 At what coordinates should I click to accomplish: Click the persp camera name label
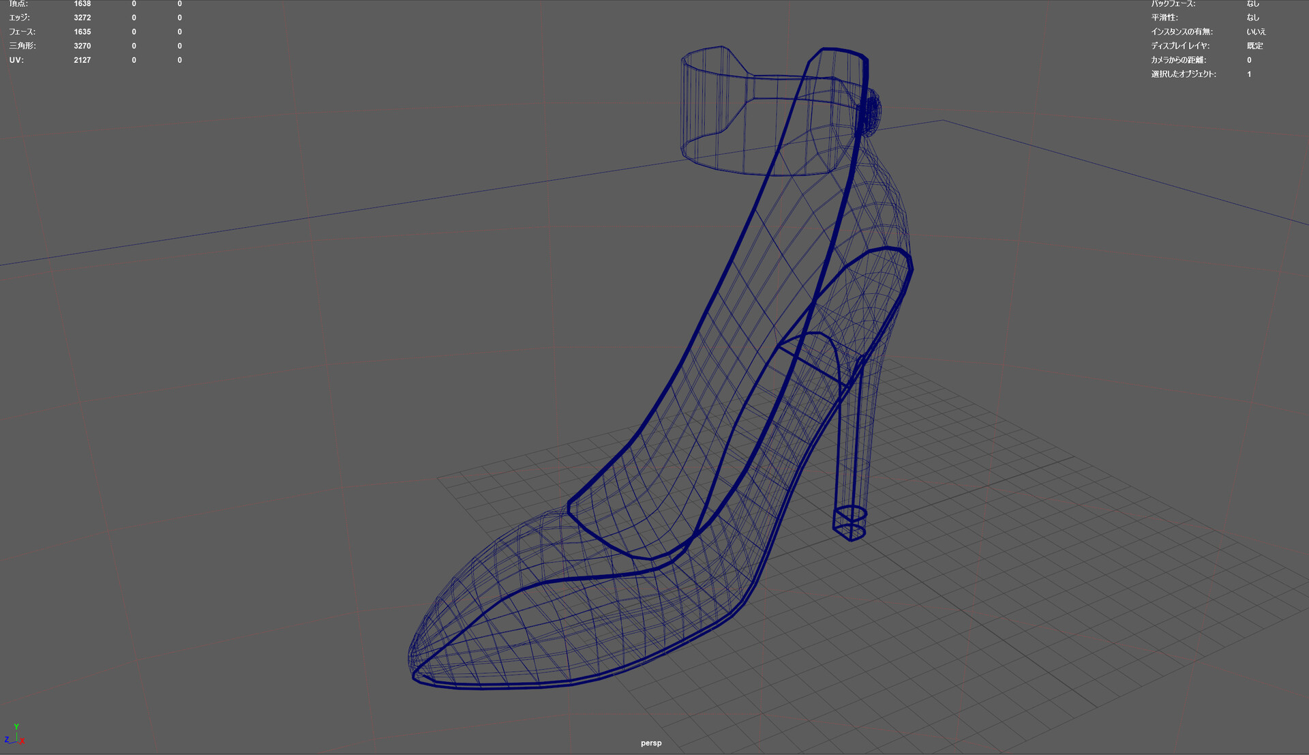tap(651, 743)
